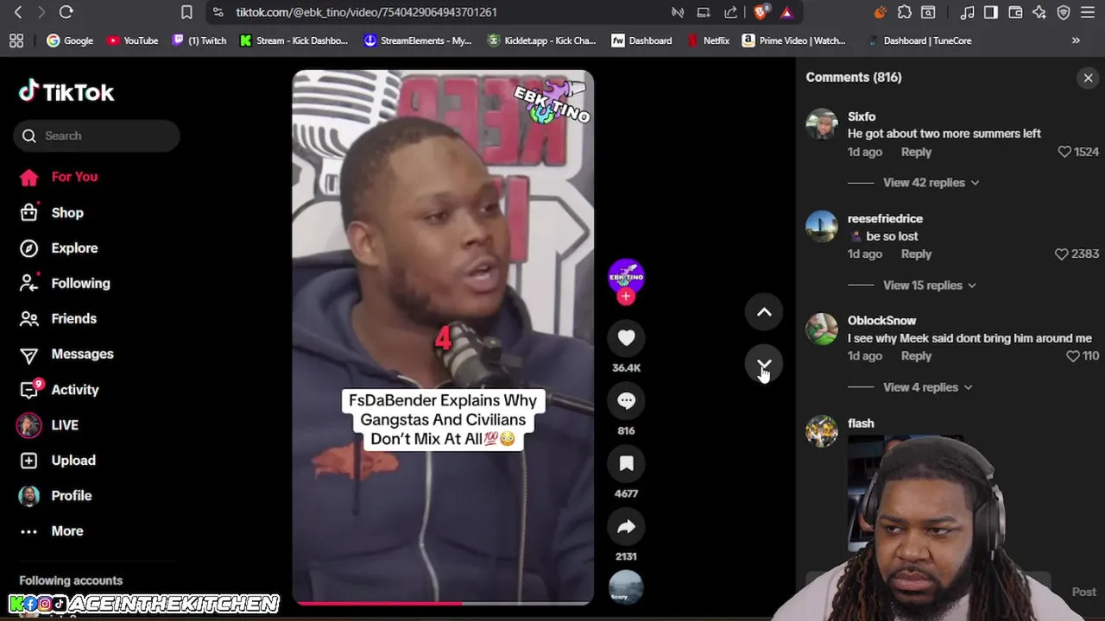This screenshot has height=621, width=1105.
Task: Open Brave Wallet icon
Action: coord(1015,12)
